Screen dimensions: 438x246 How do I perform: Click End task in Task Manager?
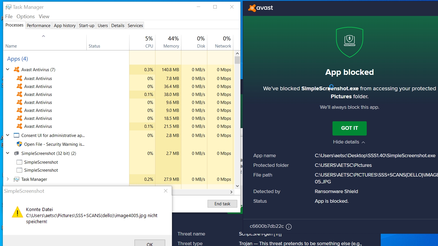tap(222, 204)
